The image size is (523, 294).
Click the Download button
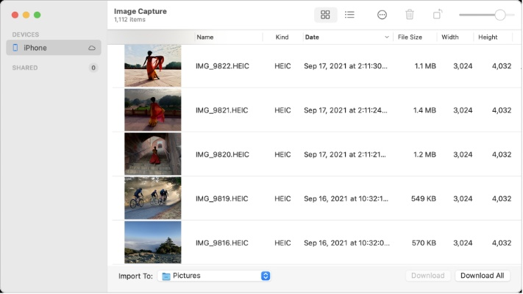point(427,276)
